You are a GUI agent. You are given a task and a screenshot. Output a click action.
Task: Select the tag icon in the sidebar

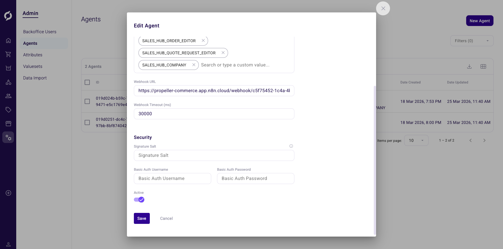pyautogui.click(x=8, y=110)
